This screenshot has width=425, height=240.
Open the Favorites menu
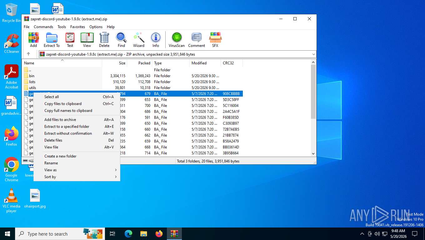point(77,27)
